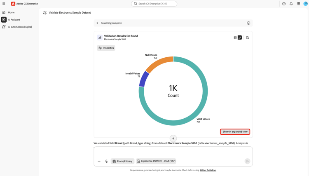The width and height of the screenshot is (309, 176).
Task: Click the sparkle settings icon in prompt bar
Action: click(x=106, y=161)
